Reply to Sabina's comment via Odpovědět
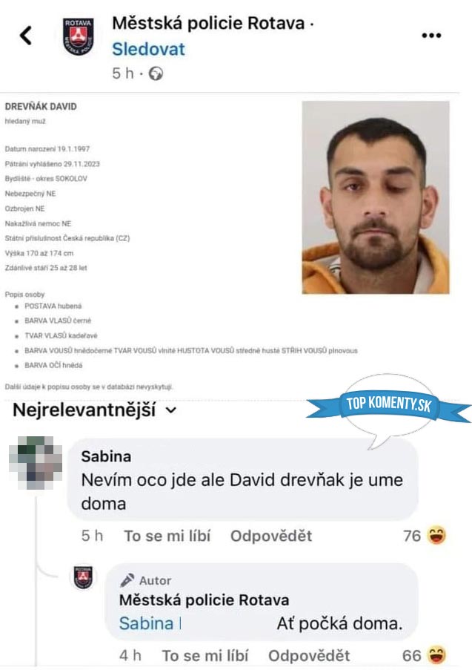 pyautogui.click(x=271, y=536)
